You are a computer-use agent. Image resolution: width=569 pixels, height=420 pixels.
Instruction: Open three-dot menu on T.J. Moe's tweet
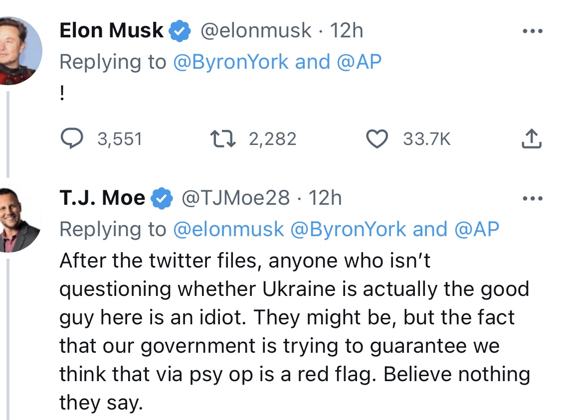(533, 198)
